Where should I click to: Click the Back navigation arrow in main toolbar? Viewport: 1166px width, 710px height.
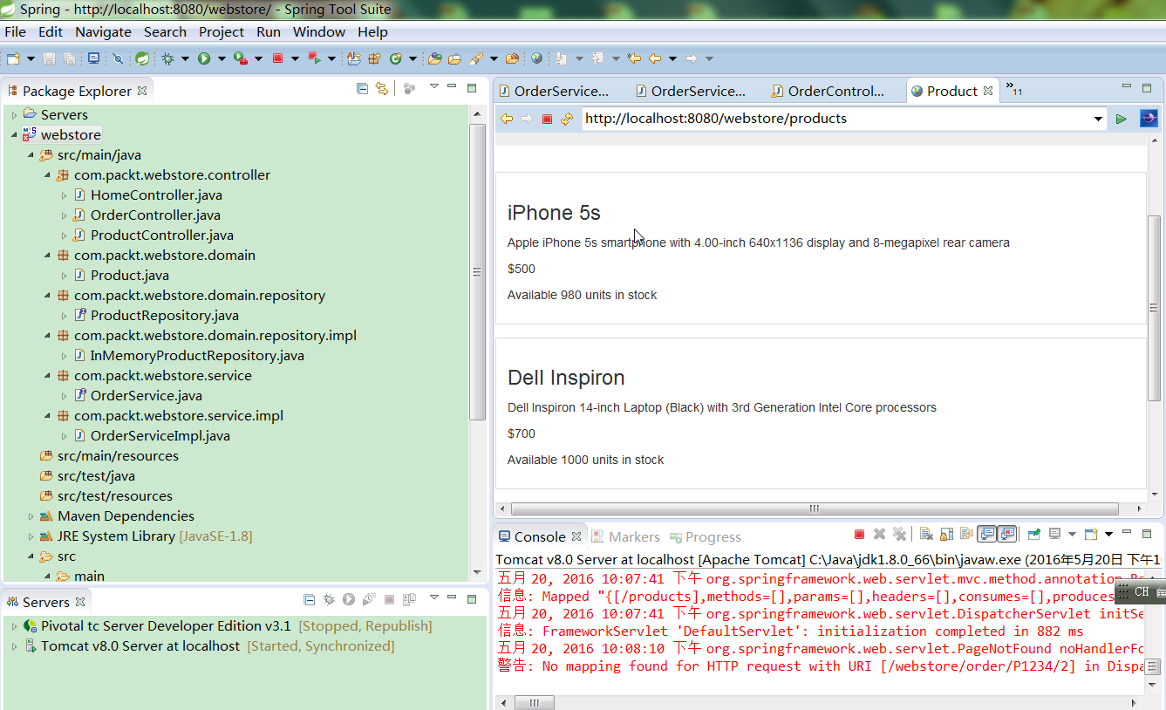coord(655,58)
